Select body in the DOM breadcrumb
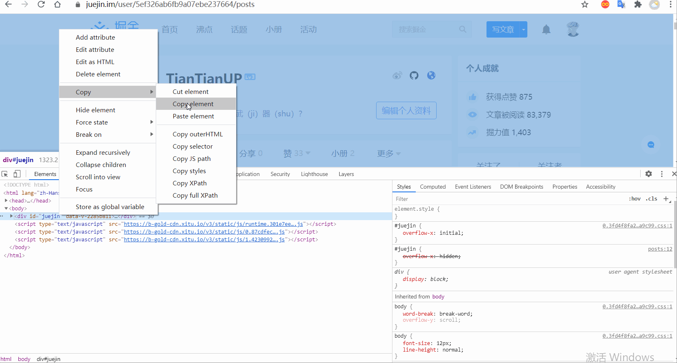Viewport: 677px width, 363px height. 24,359
